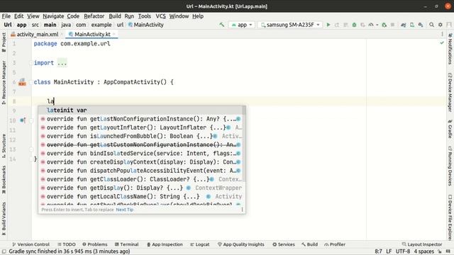454x255 pixels.
Task: Close the MainActivity.kt tab
Action: click(114, 35)
